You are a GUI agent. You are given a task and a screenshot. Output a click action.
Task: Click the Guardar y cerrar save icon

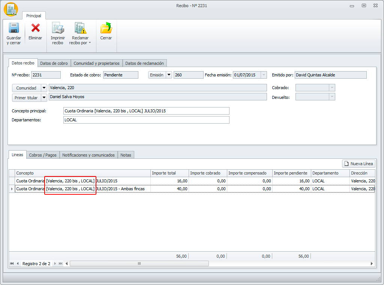coord(13,29)
